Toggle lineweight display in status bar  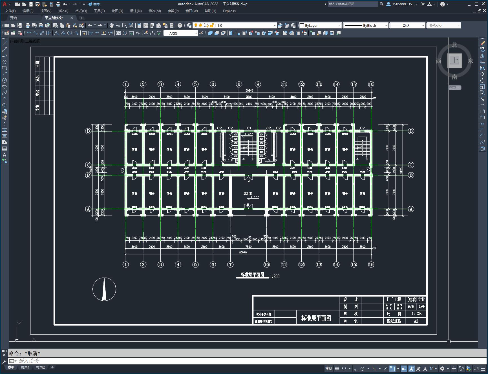pyautogui.click(x=404, y=368)
